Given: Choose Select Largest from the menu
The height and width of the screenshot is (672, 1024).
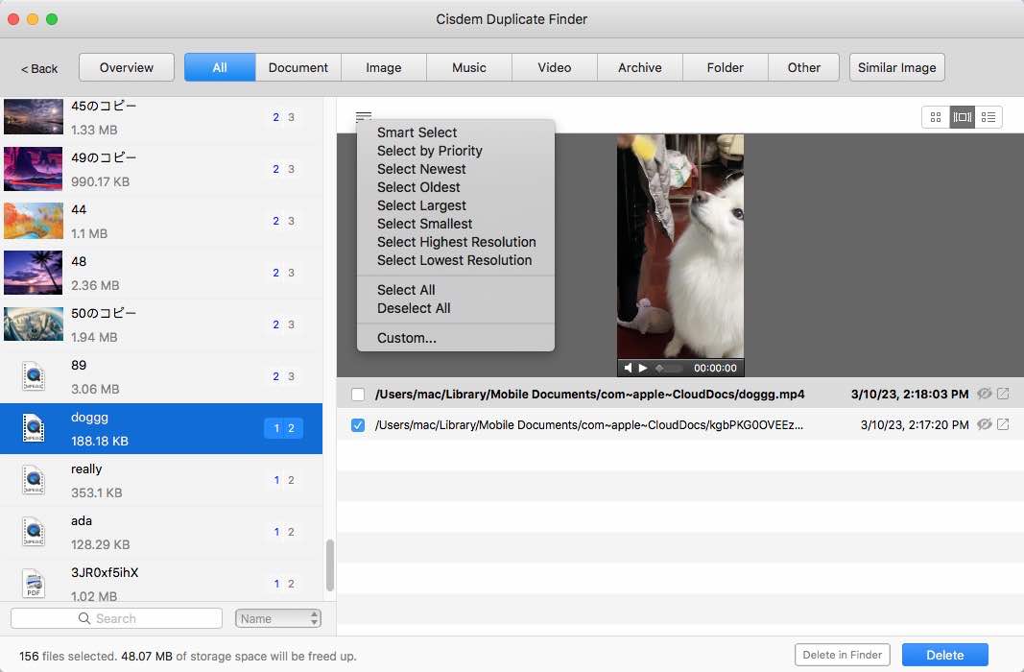Looking at the screenshot, I should 421,205.
